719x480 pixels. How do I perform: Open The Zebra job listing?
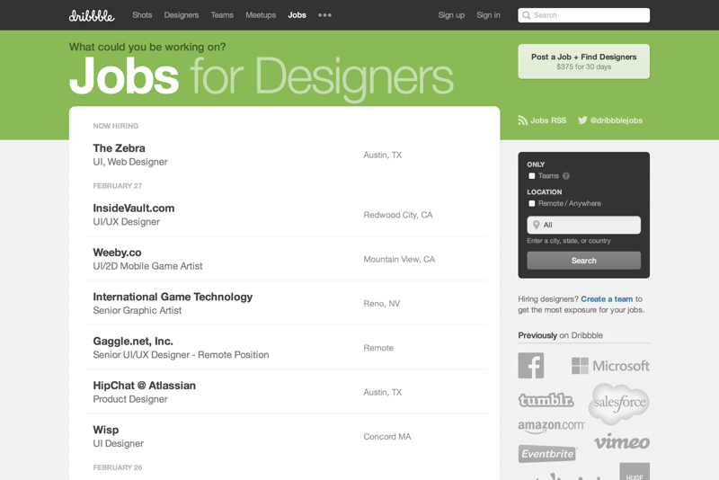coord(119,148)
